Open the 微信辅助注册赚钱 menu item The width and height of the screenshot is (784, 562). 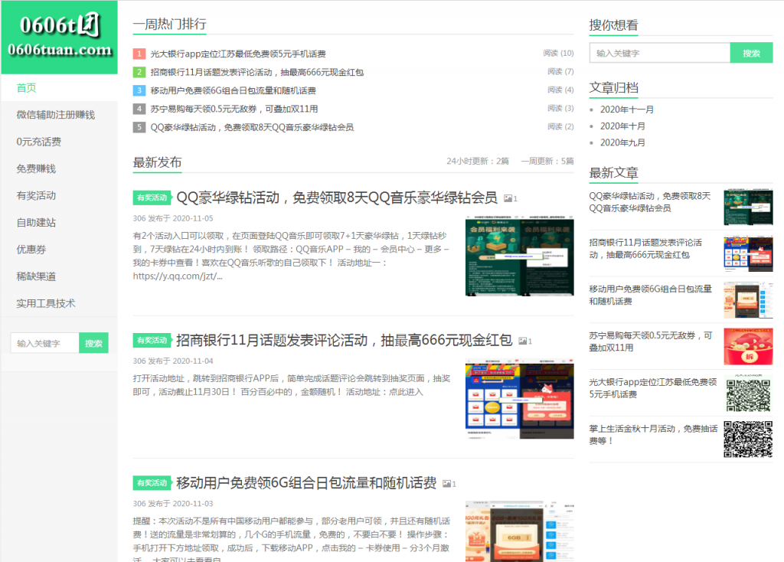click(55, 115)
